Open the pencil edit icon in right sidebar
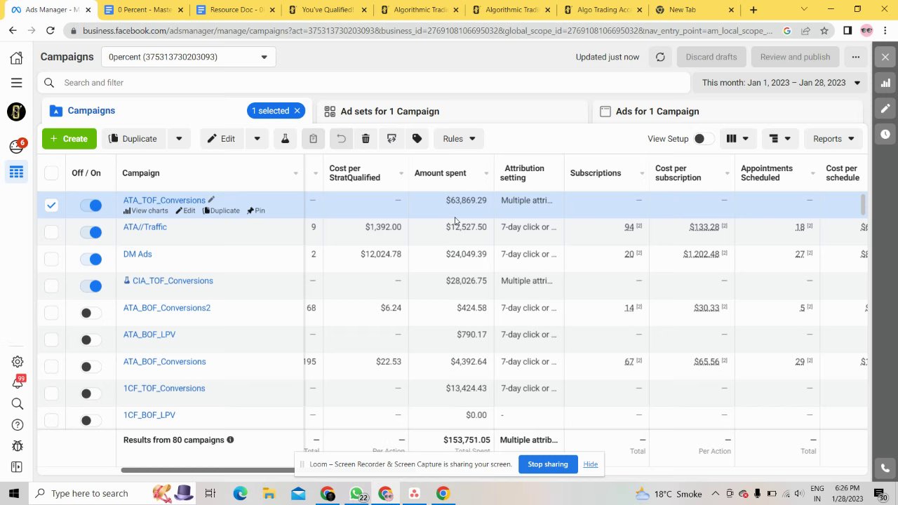This screenshot has height=505, width=898. 885,109
